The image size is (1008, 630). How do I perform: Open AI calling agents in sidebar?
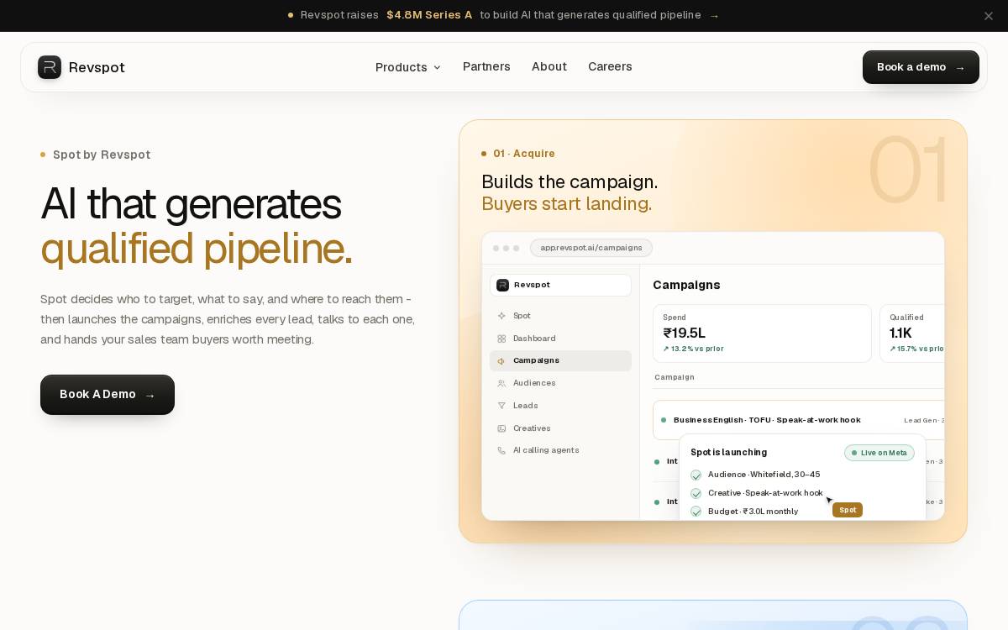[560, 450]
